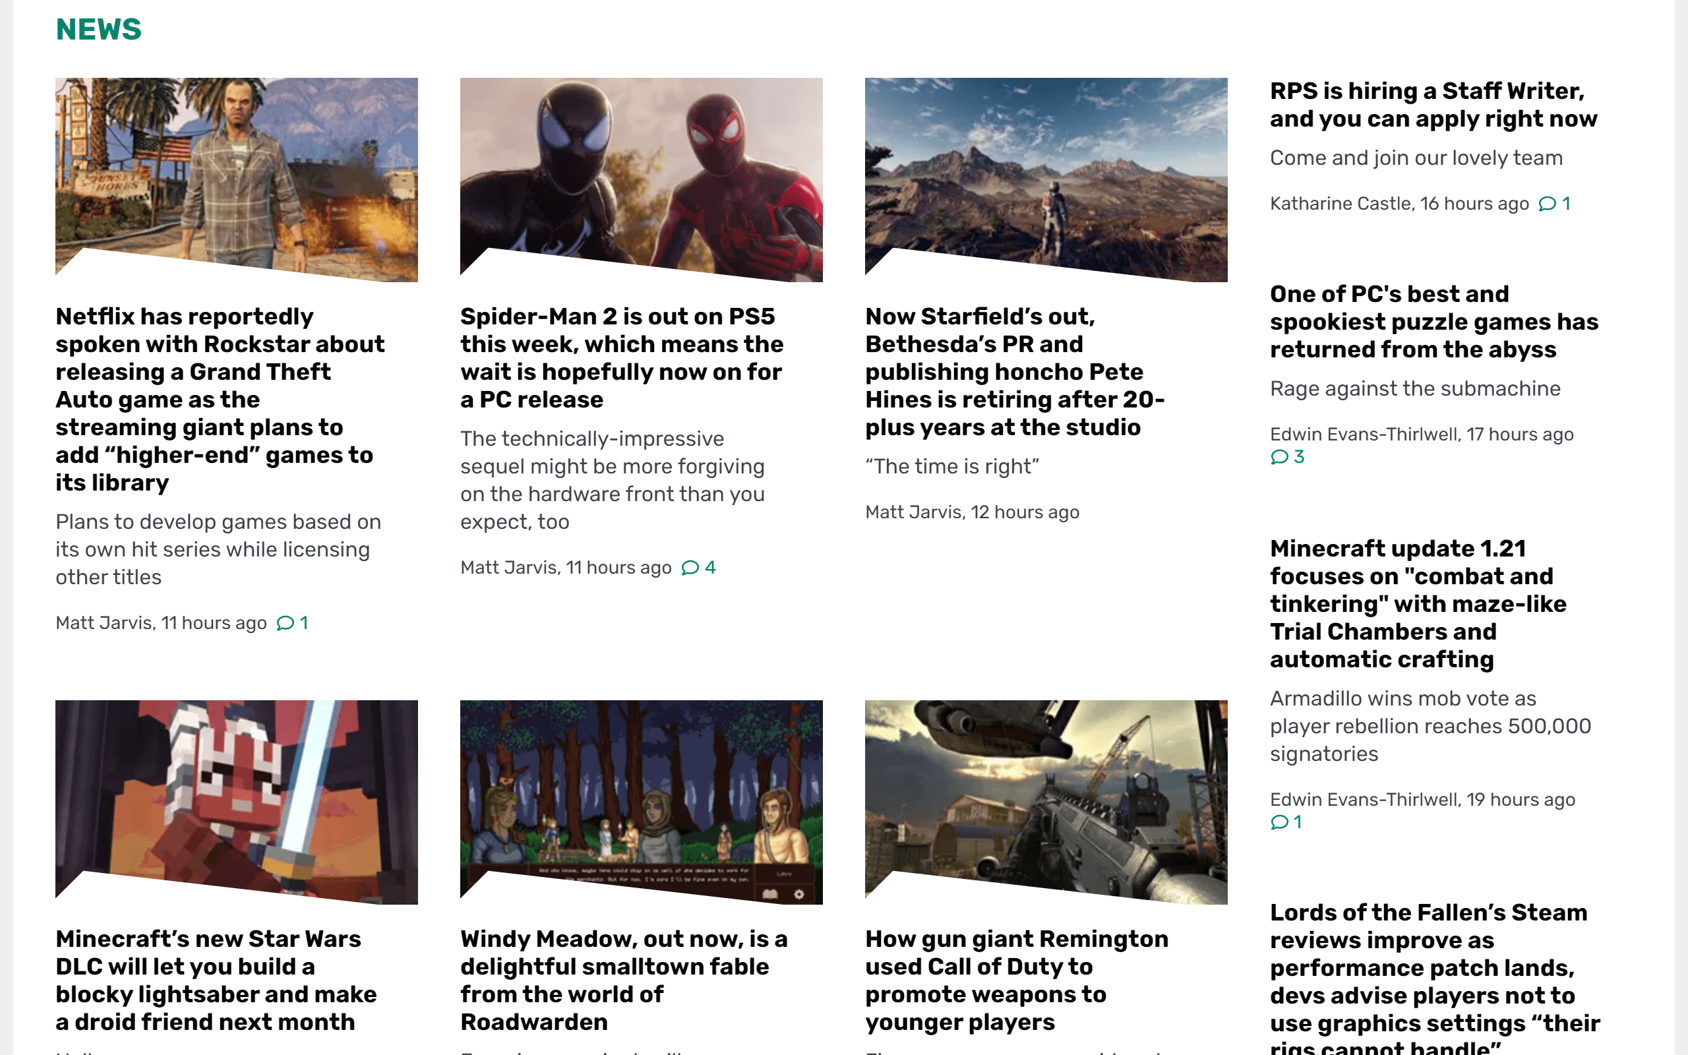Open the Windy Meadow Roadwarden article
This screenshot has width=1688, height=1055.
624,980
